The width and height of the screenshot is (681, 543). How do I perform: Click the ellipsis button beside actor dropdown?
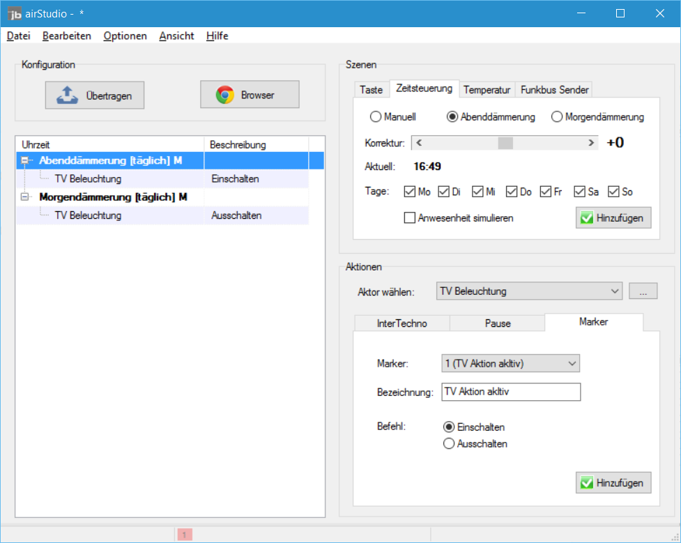[643, 291]
